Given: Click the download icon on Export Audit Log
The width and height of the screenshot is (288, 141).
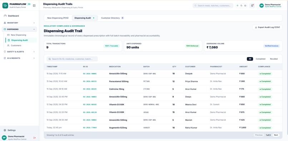Looking at the screenshot, I should click(256, 27).
